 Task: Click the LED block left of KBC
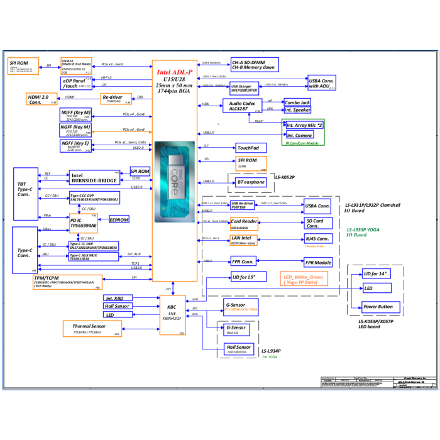coord(118,314)
